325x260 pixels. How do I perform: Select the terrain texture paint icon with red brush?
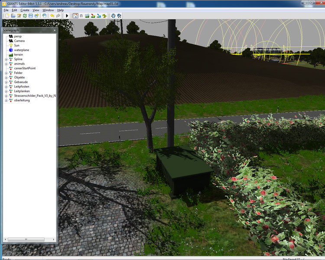[93, 16]
